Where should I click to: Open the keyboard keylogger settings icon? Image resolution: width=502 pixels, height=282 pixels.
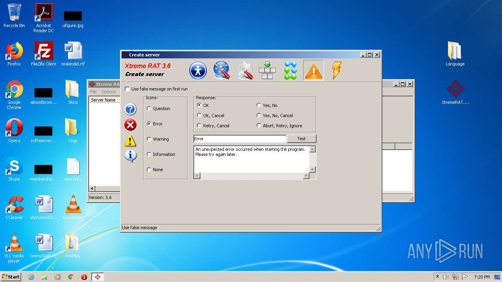tap(267, 70)
